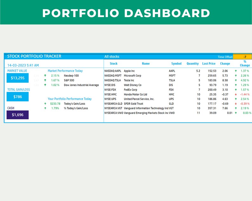Select the 4.92 % change for TSLA

click(245, 80)
